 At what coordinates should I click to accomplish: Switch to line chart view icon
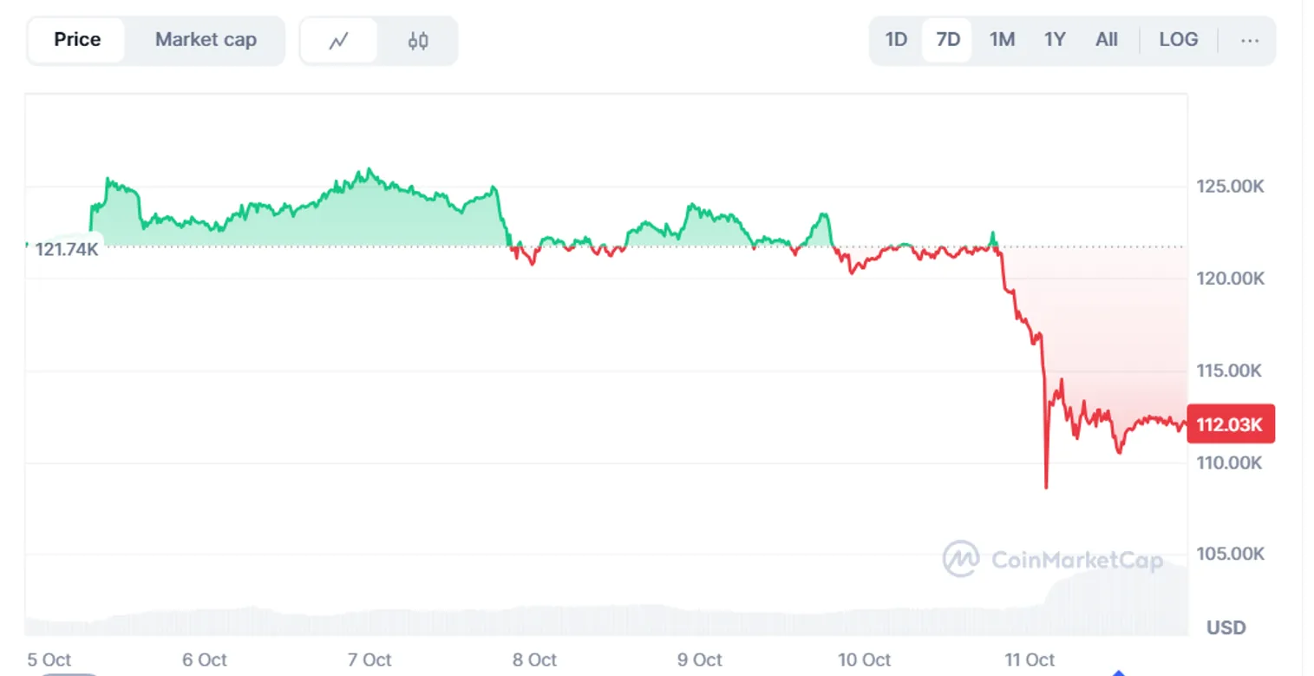(x=339, y=40)
